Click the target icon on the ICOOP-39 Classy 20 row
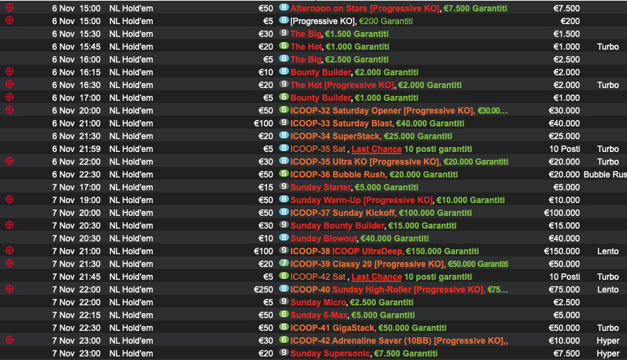 point(10,263)
